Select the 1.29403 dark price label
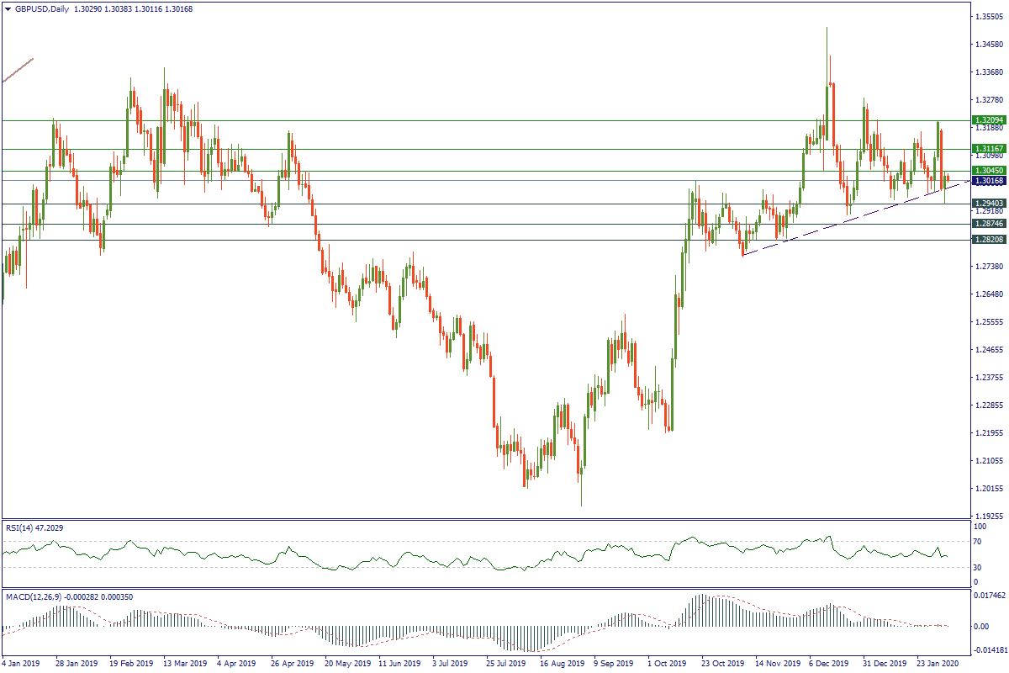 pyautogui.click(x=989, y=204)
